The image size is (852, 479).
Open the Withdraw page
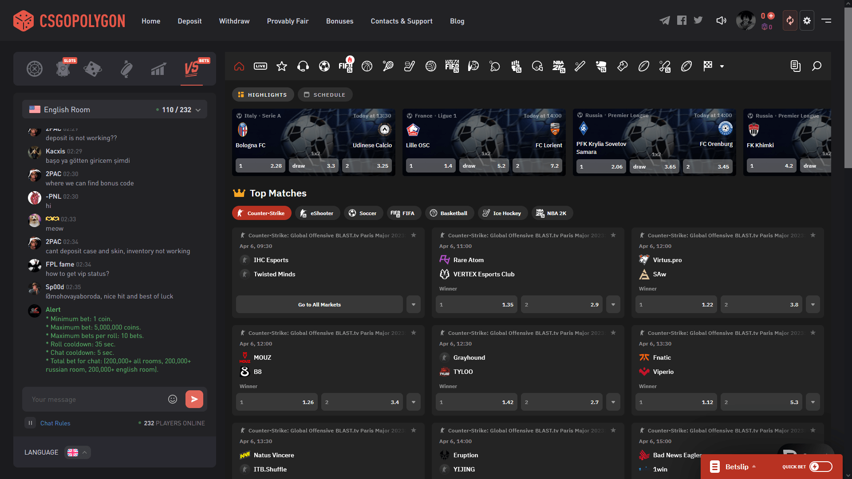[x=234, y=21]
